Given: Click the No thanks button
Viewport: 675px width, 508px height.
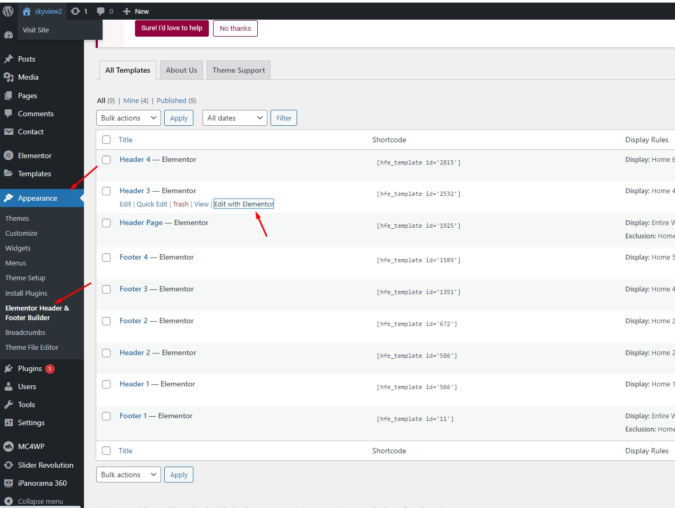Looking at the screenshot, I should 235,29.
